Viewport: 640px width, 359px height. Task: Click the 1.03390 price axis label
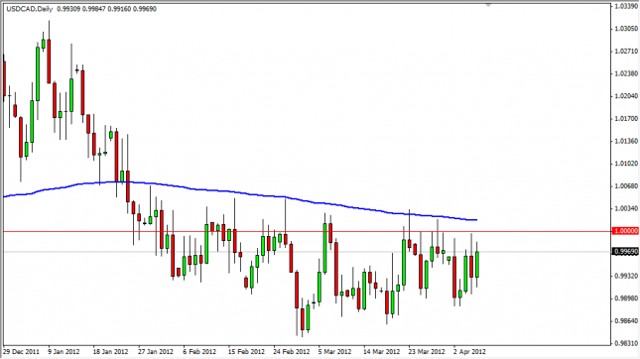[626, 7]
